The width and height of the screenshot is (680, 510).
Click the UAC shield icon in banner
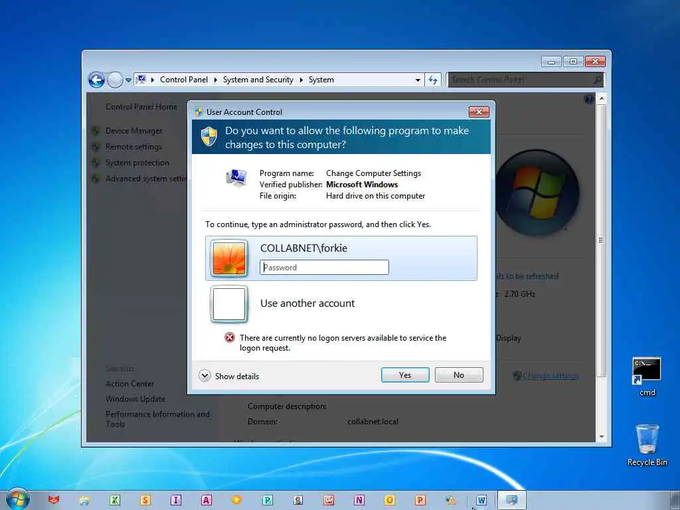pos(209,136)
